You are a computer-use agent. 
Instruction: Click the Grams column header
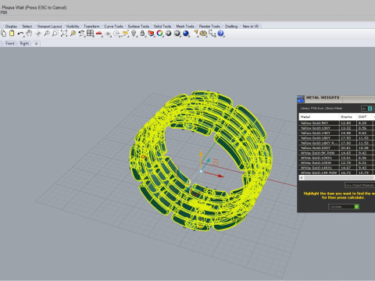point(348,116)
